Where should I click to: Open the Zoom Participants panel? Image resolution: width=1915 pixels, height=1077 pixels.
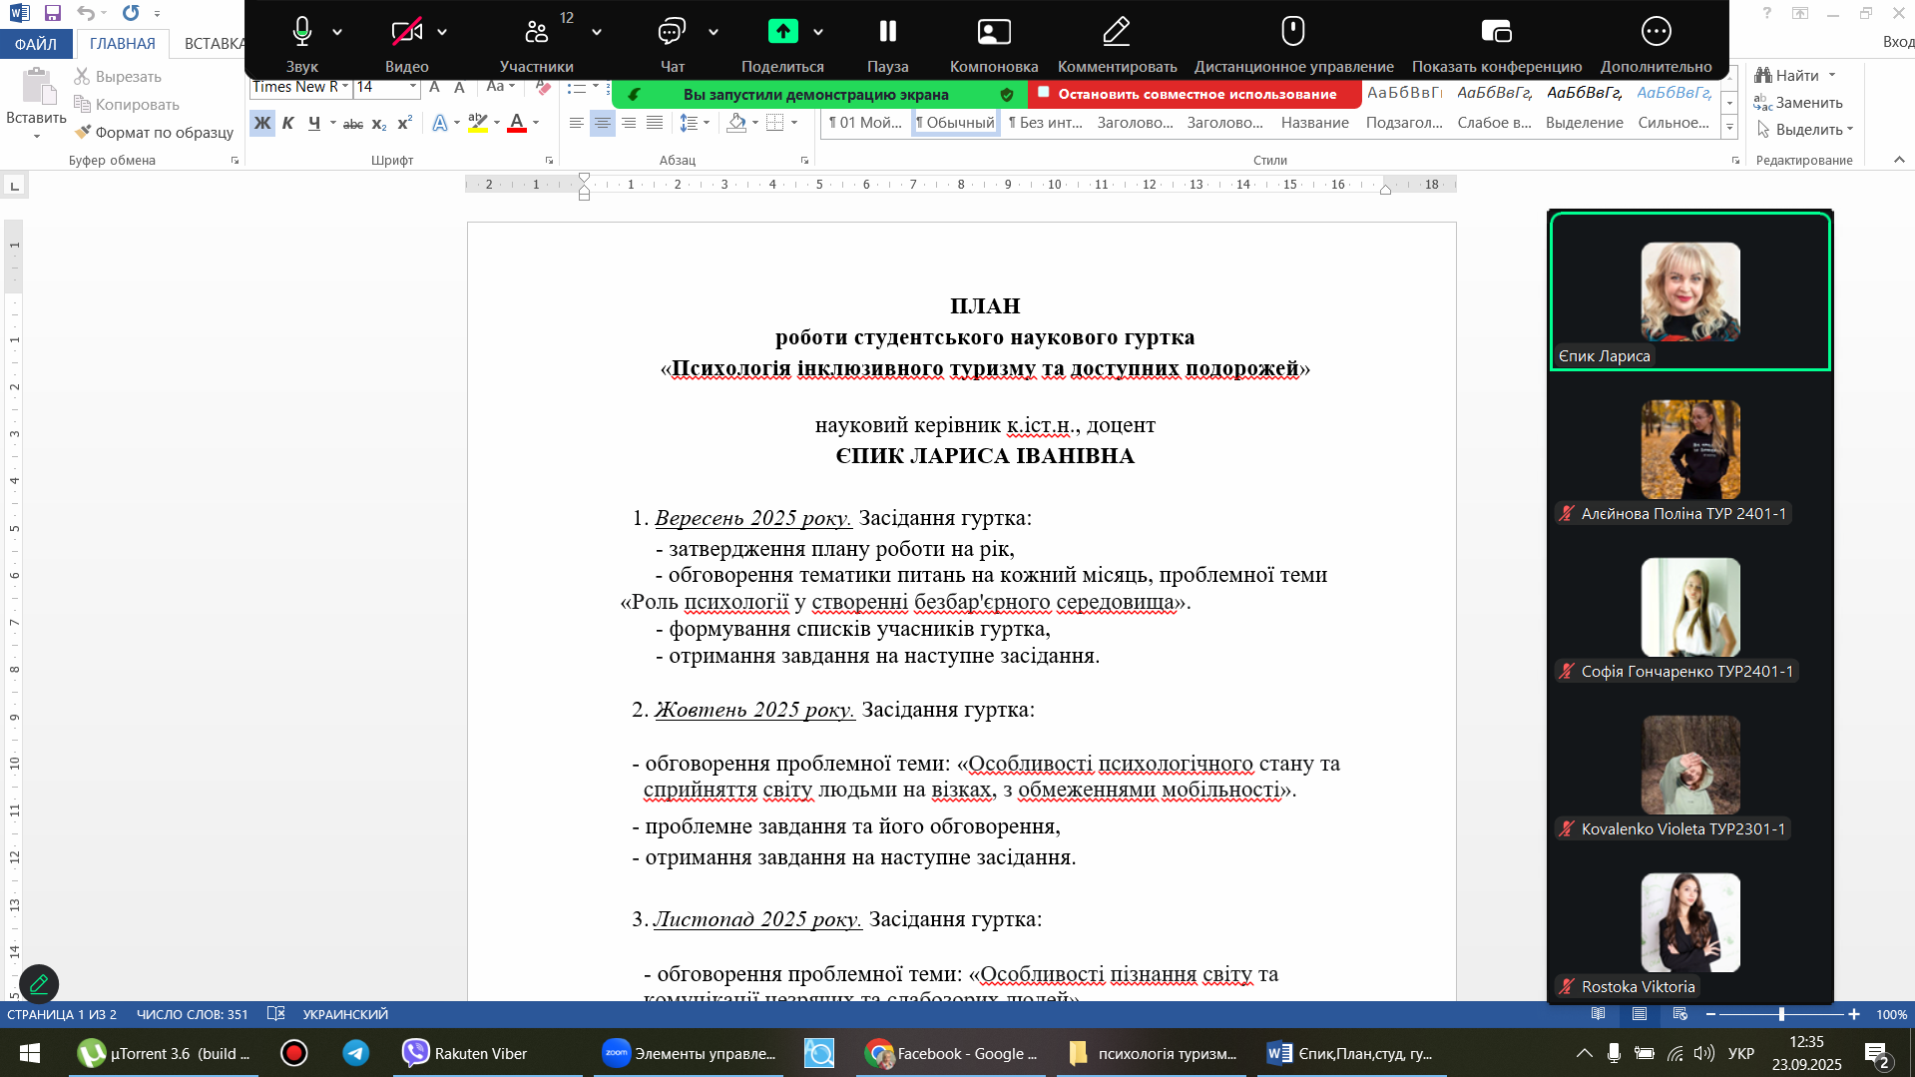click(x=536, y=32)
